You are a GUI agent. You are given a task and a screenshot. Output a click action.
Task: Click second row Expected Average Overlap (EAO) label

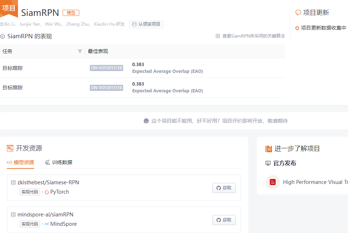[168, 91]
